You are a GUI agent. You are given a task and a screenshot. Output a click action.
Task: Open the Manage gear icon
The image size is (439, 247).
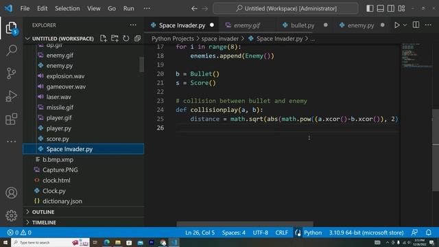pos(11,215)
